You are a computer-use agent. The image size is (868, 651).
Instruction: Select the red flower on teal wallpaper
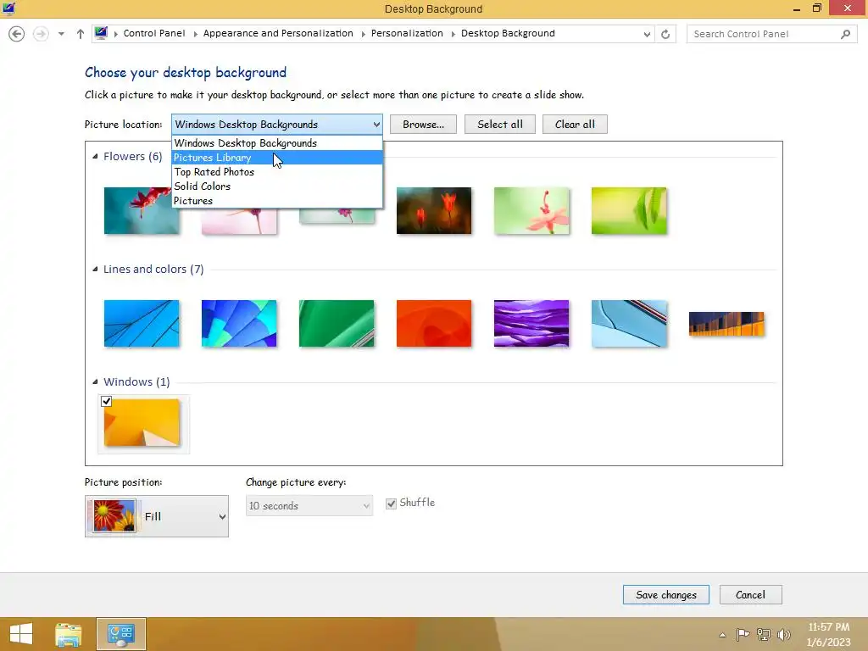tap(142, 210)
